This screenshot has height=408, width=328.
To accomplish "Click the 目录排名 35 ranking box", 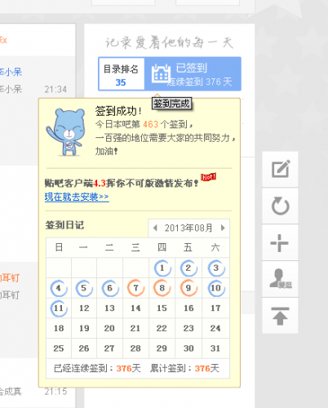I will point(121,74).
